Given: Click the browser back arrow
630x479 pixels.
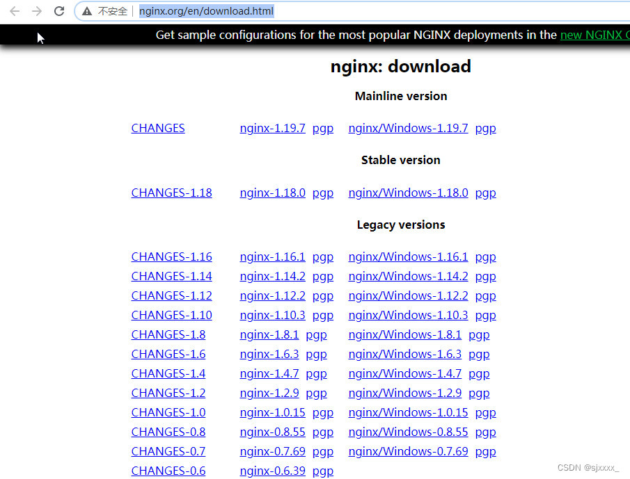Looking at the screenshot, I should (x=15, y=11).
